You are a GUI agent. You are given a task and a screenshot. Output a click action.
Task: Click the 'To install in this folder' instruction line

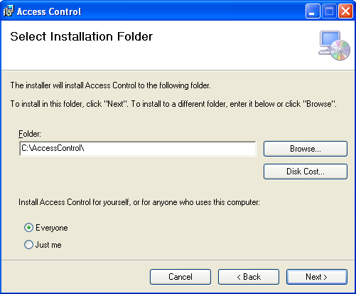(x=173, y=104)
